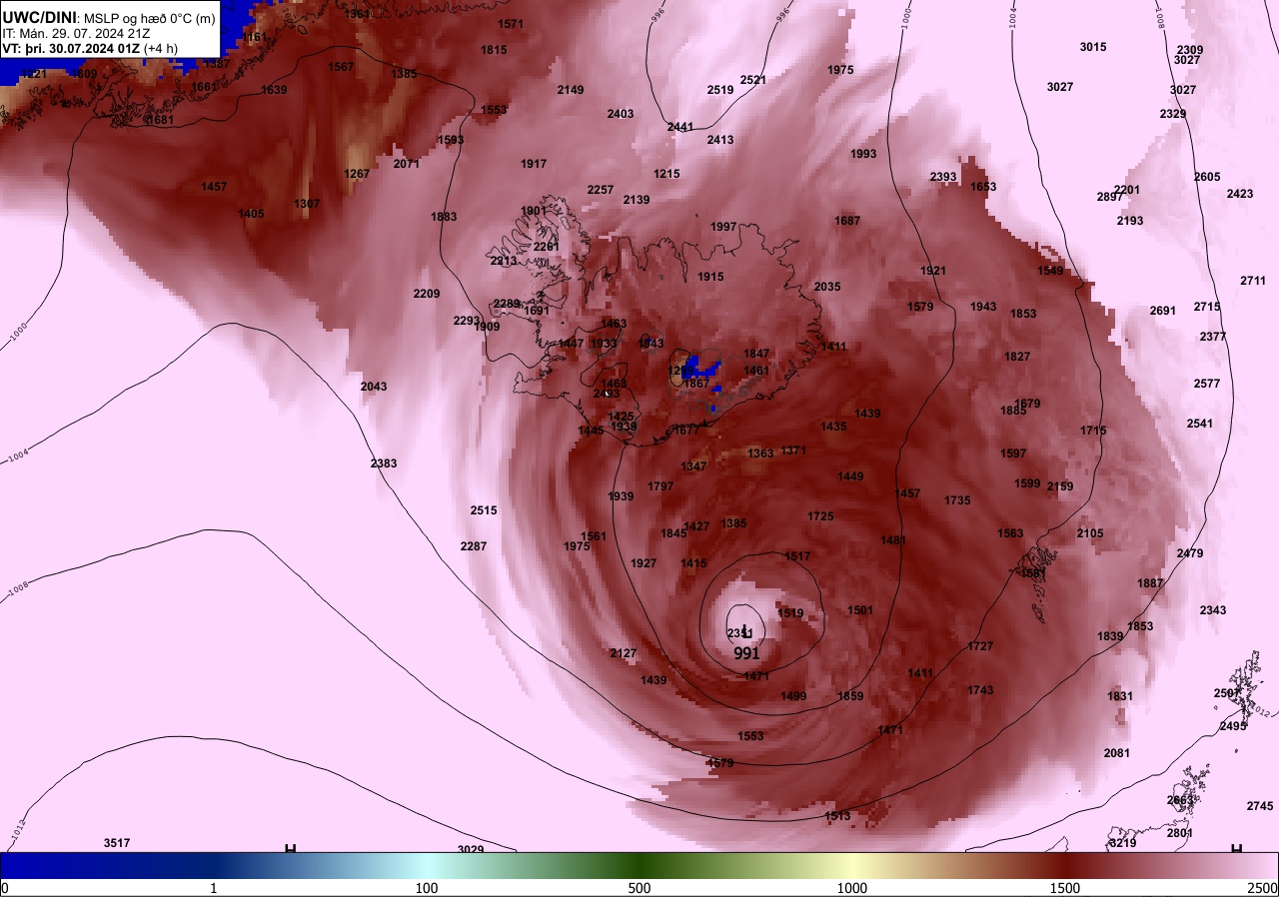Click the height value 1715
This screenshot has width=1279, height=897.
(1093, 431)
